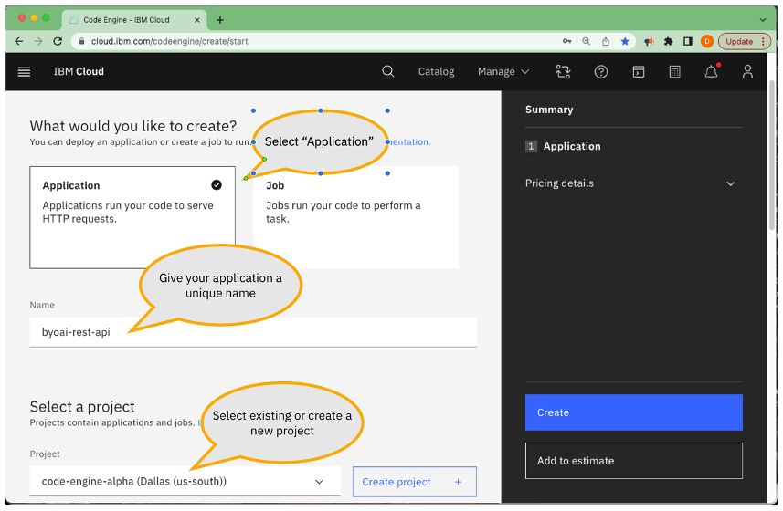
Task: Click the Name input field byoai-rest-api
Action: coord(253,332)
